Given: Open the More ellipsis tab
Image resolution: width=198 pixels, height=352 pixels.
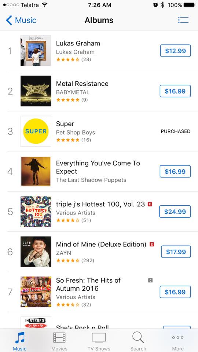Looking at the screenshot, I should tap(177, 338).
